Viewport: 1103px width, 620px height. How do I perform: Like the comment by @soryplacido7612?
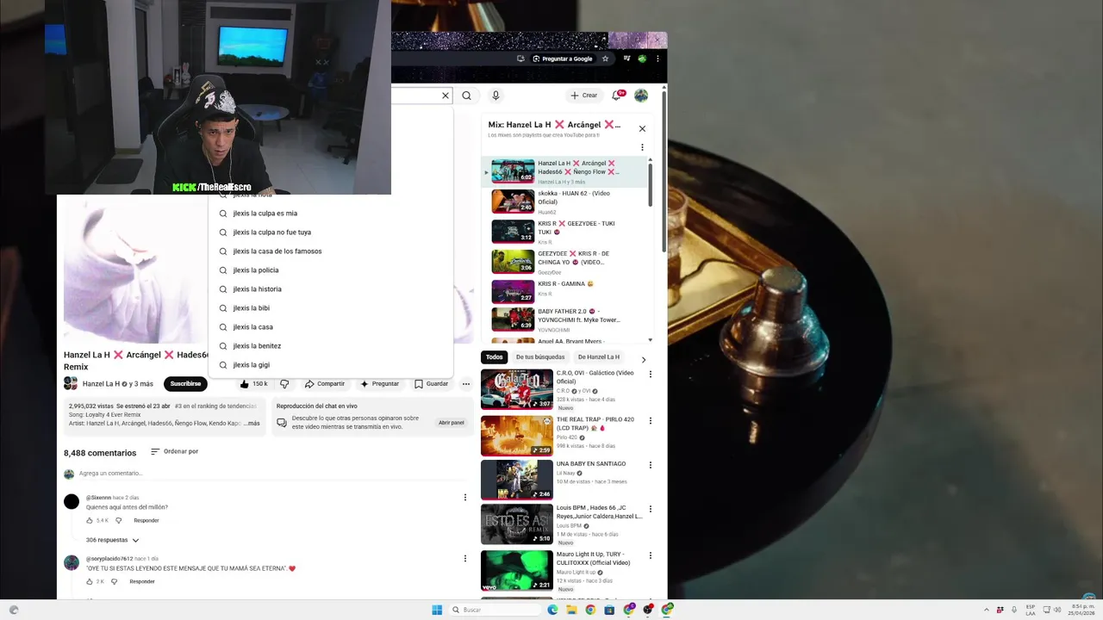point(90,581)
